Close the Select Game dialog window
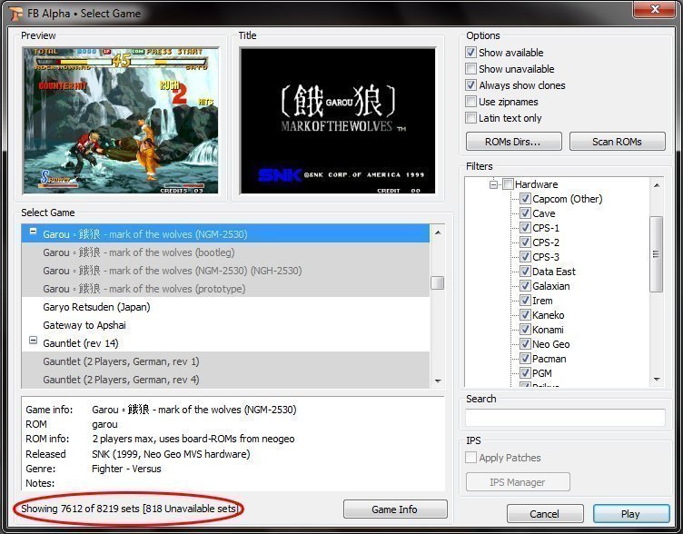683x534 pixels. tap(655, 9)
